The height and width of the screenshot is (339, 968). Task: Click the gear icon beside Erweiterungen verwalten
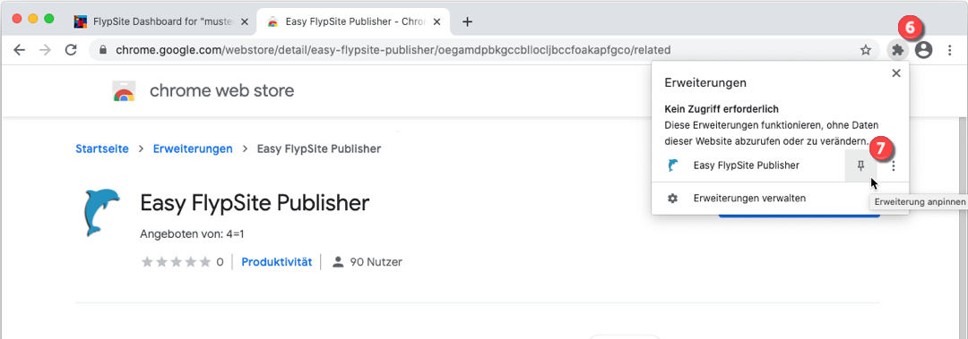[673, 199]
